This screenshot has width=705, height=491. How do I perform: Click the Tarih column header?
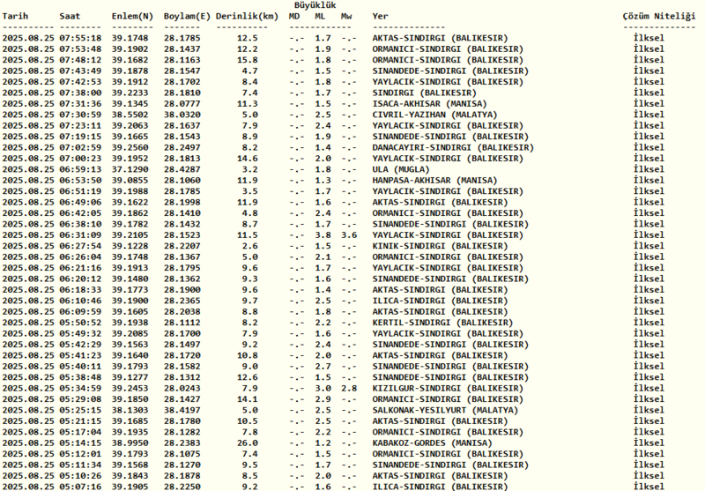tap(15, 16)
